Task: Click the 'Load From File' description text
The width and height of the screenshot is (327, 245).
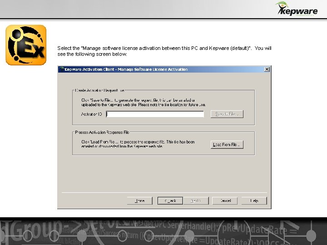Action: [138, 144]
